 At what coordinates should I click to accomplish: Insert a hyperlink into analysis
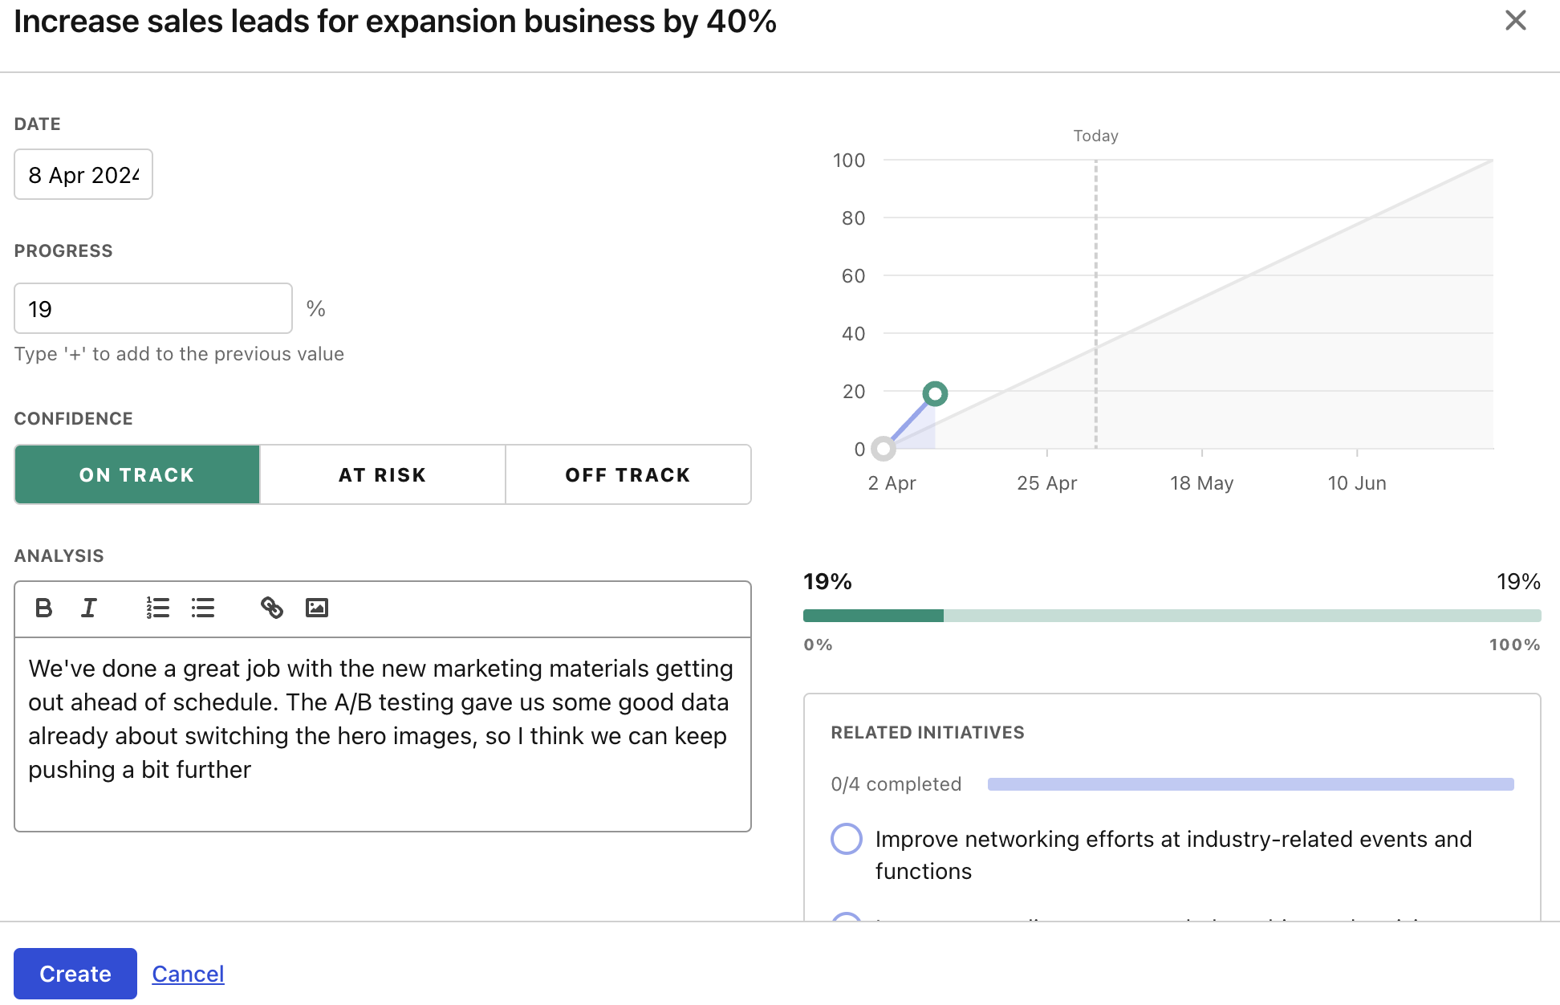(272, 608)
